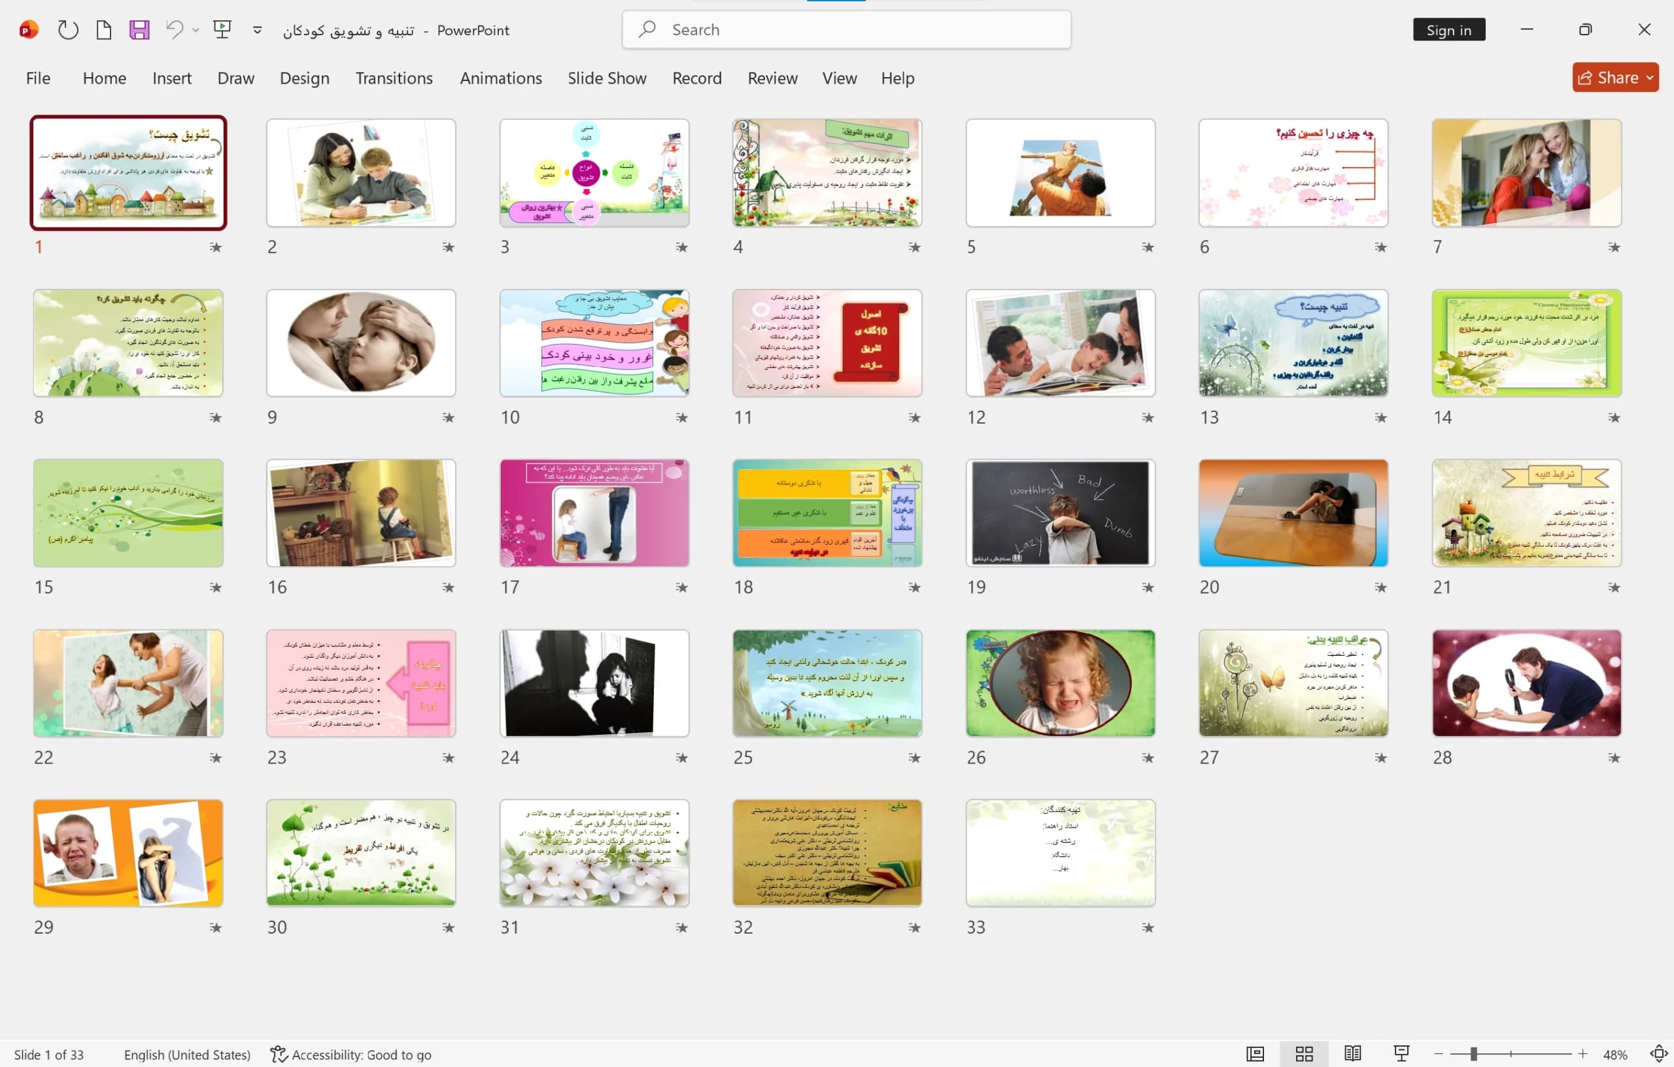1674x1067 pixels.
Task: Click the Undo arrow icon
Action: click(x=175, y=30)
